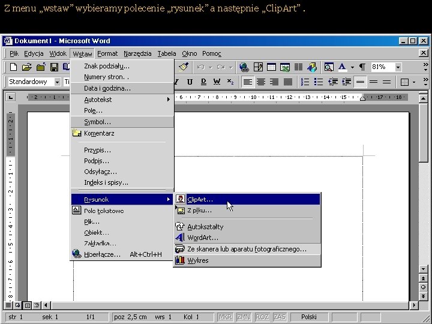Open the Narzędzia menu
432x324 pixels.
137,53
